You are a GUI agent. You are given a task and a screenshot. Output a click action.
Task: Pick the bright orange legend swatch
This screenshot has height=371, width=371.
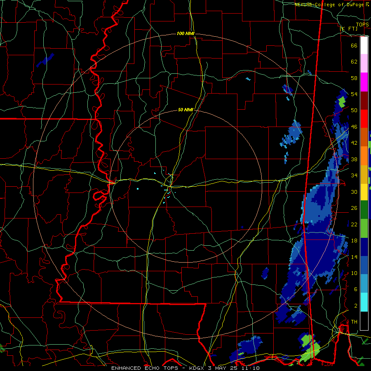364,156
